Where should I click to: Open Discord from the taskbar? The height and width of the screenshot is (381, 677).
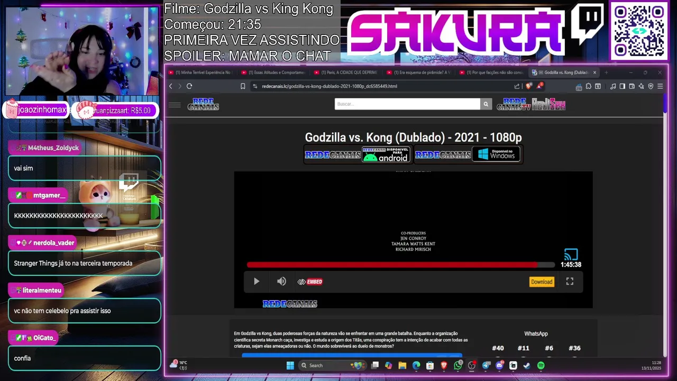tap(499, 365)
